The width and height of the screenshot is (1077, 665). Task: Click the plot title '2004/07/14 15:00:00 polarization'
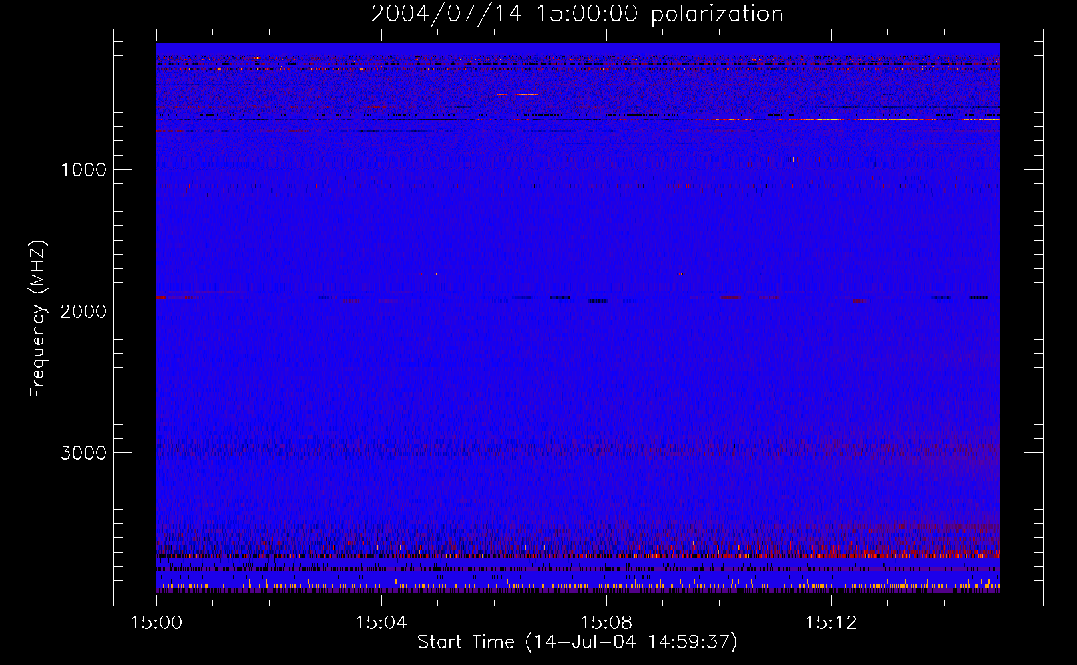tap(577, 14)
